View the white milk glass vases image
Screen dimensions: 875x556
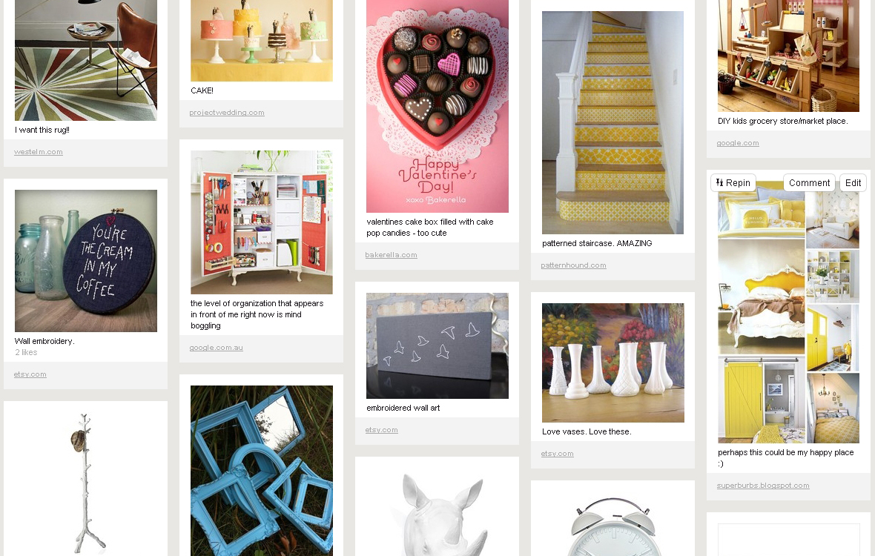point(612,363)
